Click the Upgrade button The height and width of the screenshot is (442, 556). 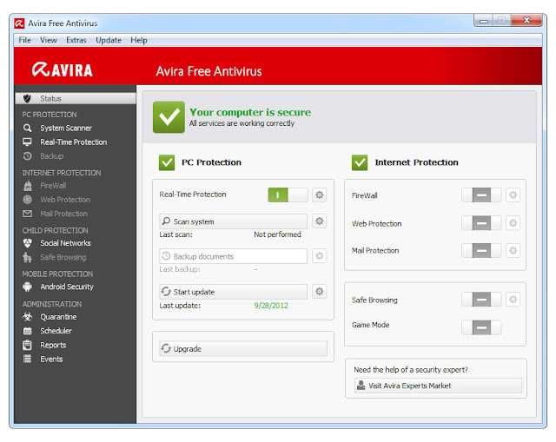click(x=243, y=348)
